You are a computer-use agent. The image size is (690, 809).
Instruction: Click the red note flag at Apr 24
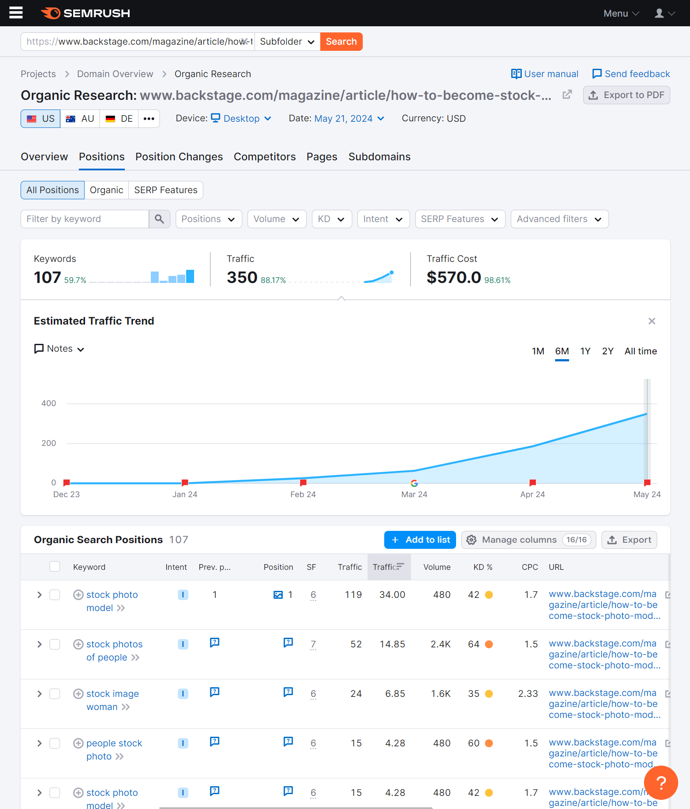(533, 483)
